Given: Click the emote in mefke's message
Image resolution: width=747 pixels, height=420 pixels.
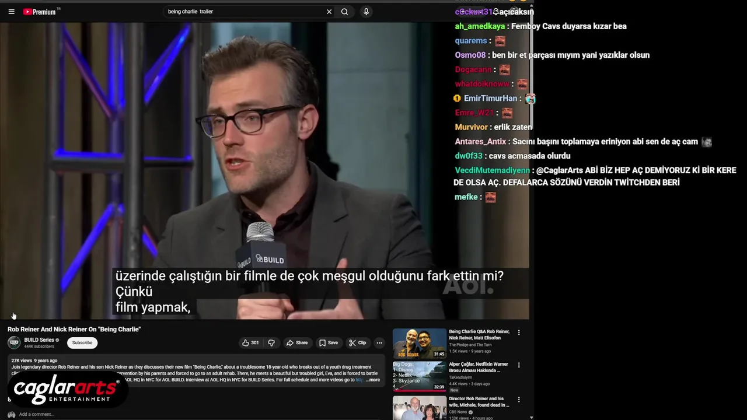Looking at the screenshot, I should 491,197.
